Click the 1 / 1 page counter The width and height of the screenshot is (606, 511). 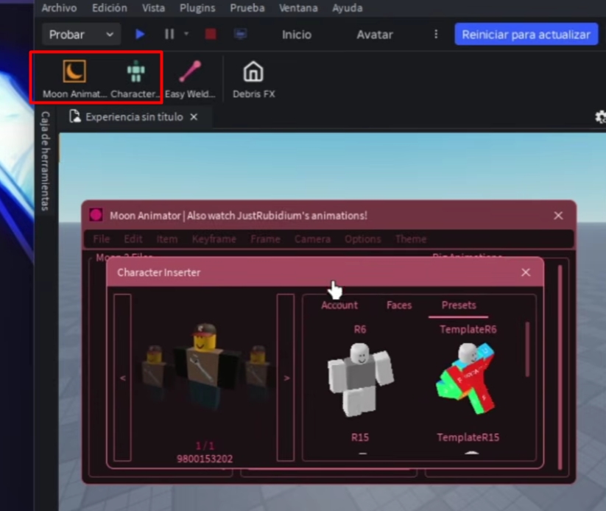tap(205, 446)
